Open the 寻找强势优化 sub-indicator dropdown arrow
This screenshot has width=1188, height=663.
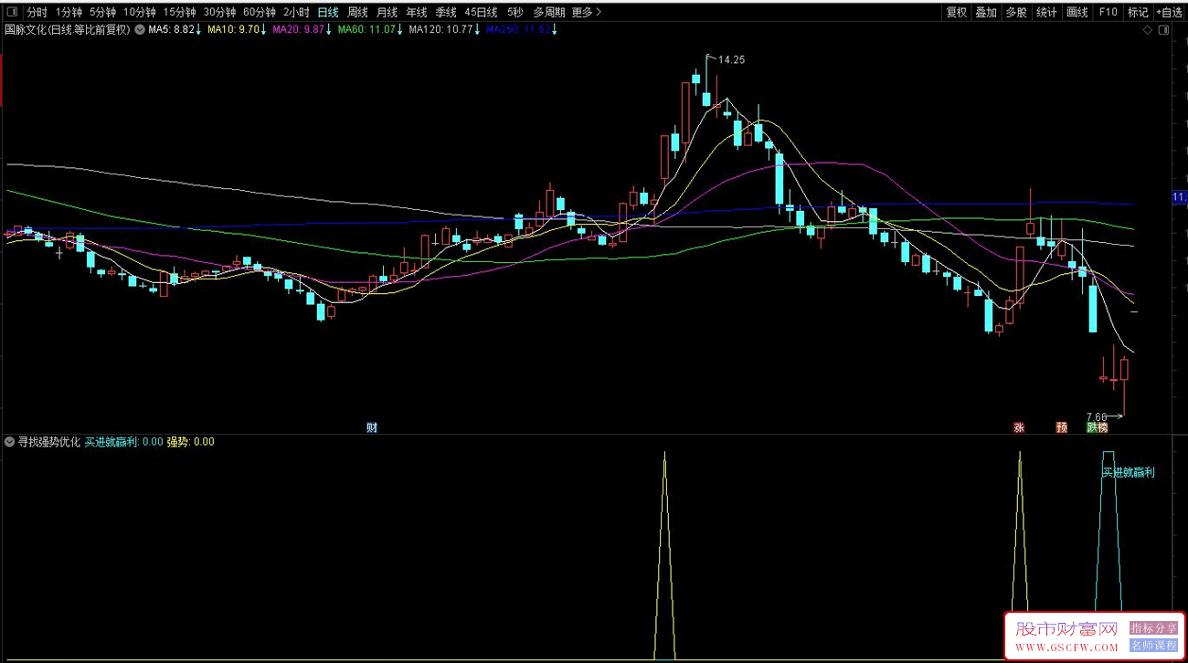9,442
